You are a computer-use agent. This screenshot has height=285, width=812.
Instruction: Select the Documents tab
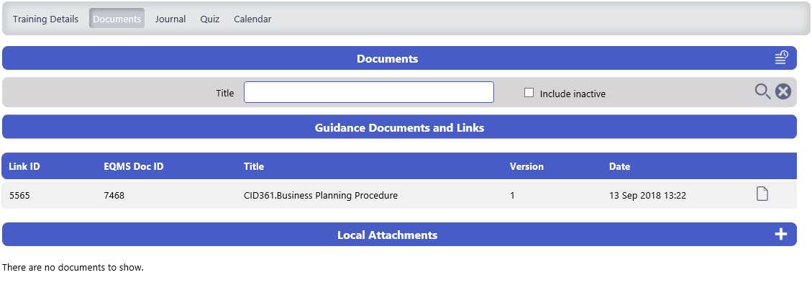pos(117,19)
